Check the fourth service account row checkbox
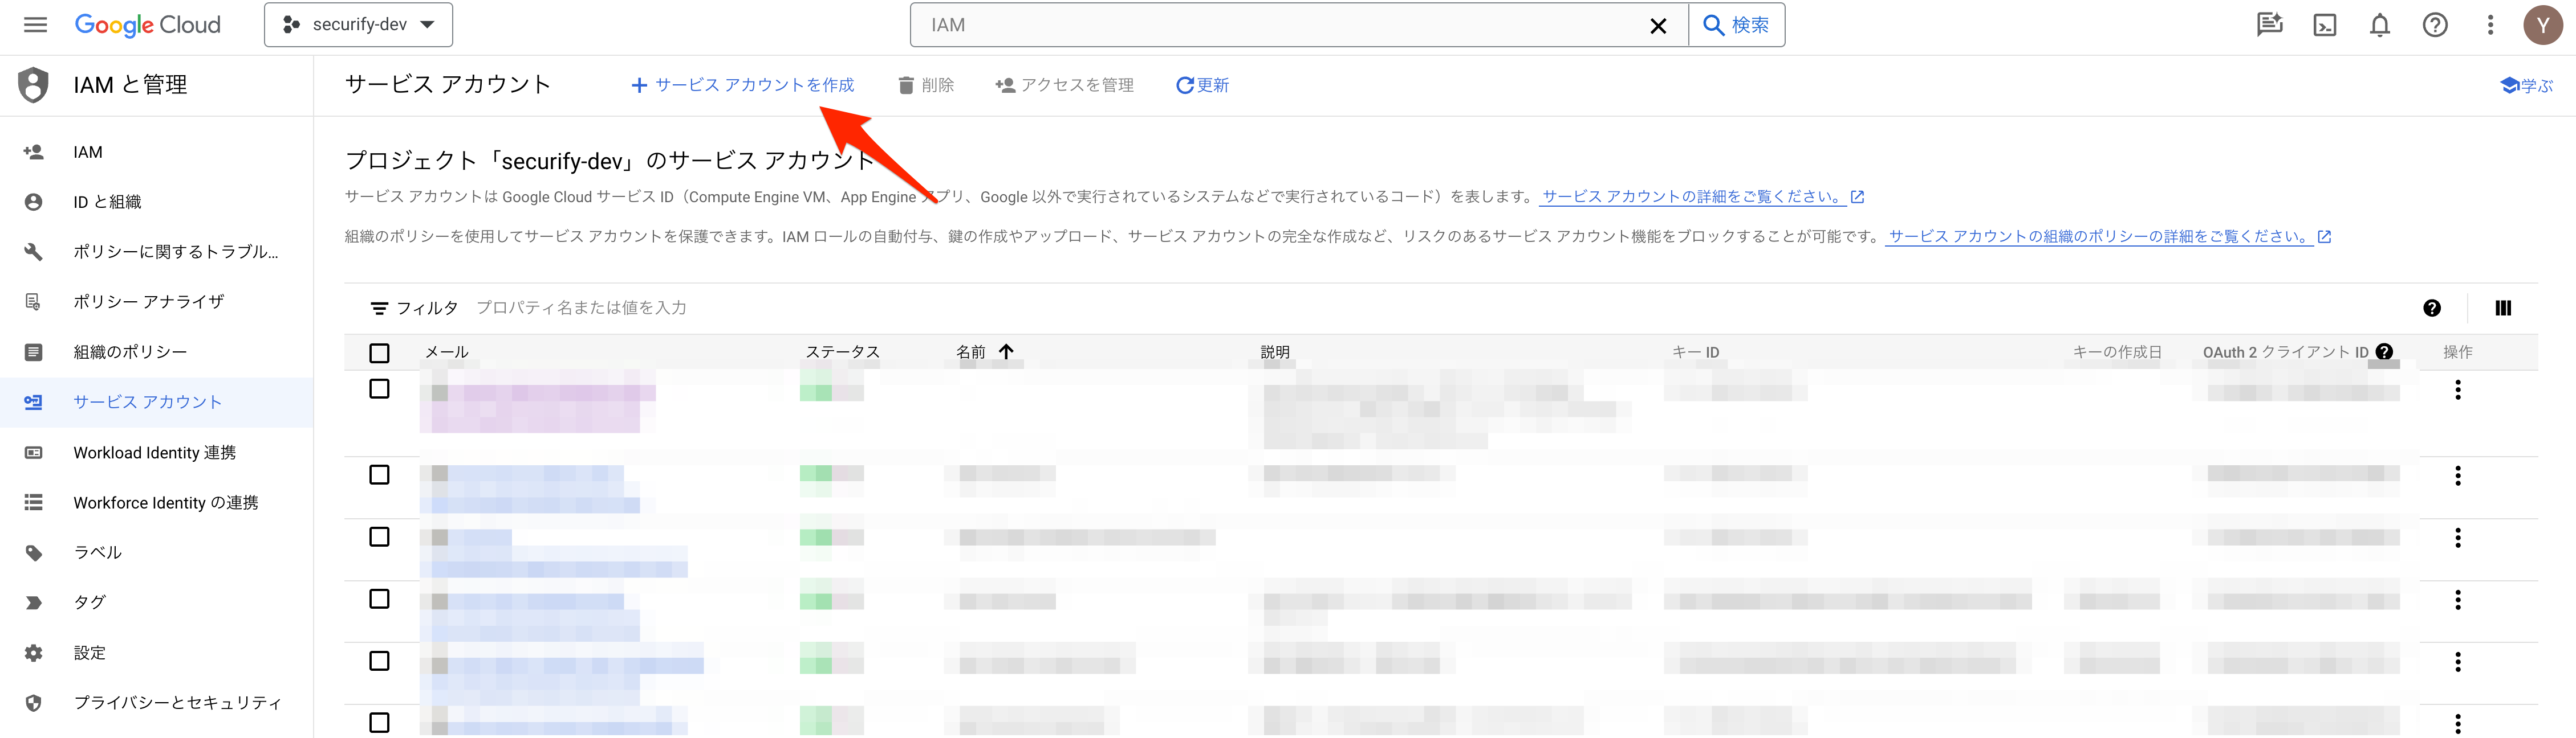 coord(379,598)
